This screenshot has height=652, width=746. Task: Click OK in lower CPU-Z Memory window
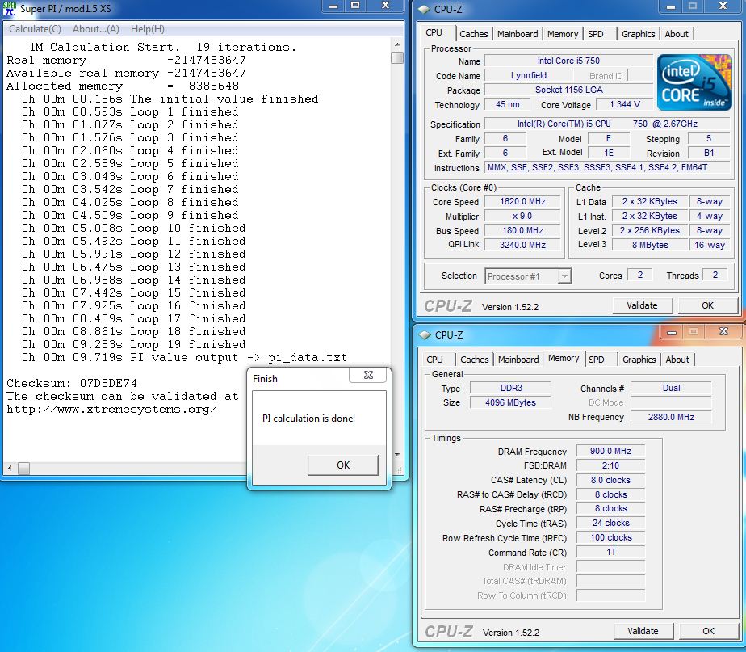coord(708,631)
